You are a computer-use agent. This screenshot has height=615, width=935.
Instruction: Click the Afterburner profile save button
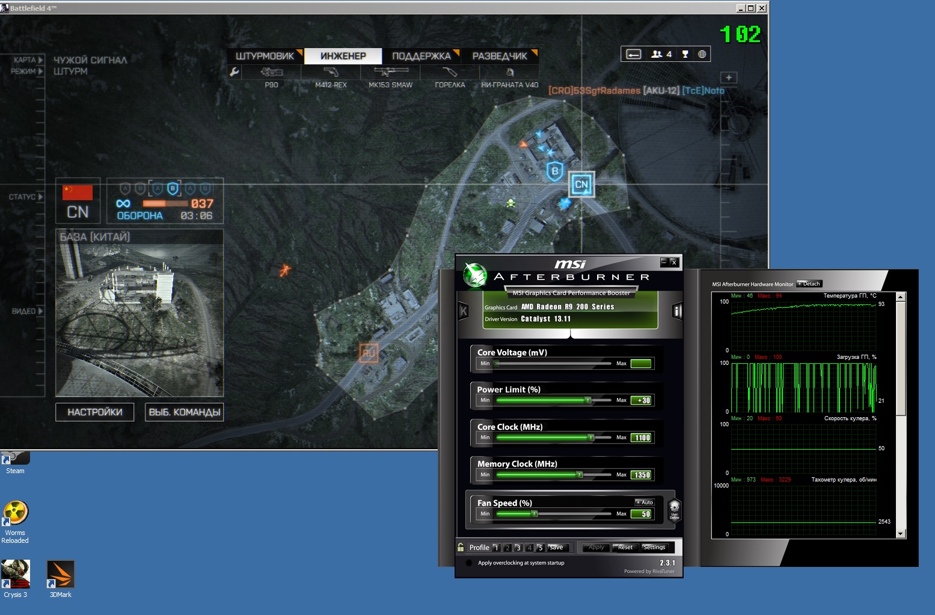pos(557,548)
